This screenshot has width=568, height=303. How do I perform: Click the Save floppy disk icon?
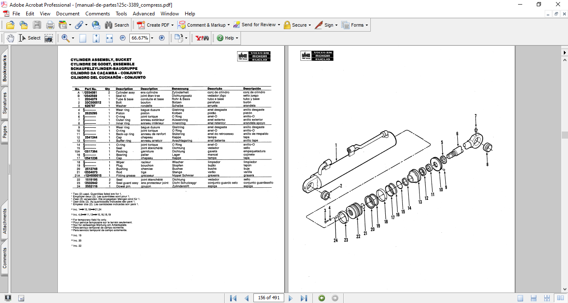point(37,25)
